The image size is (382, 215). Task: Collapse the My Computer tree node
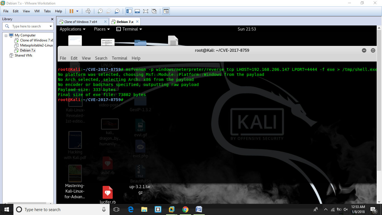point(6,36)
